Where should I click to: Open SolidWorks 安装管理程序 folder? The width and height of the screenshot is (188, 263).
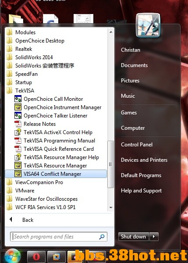coord(56,66)
